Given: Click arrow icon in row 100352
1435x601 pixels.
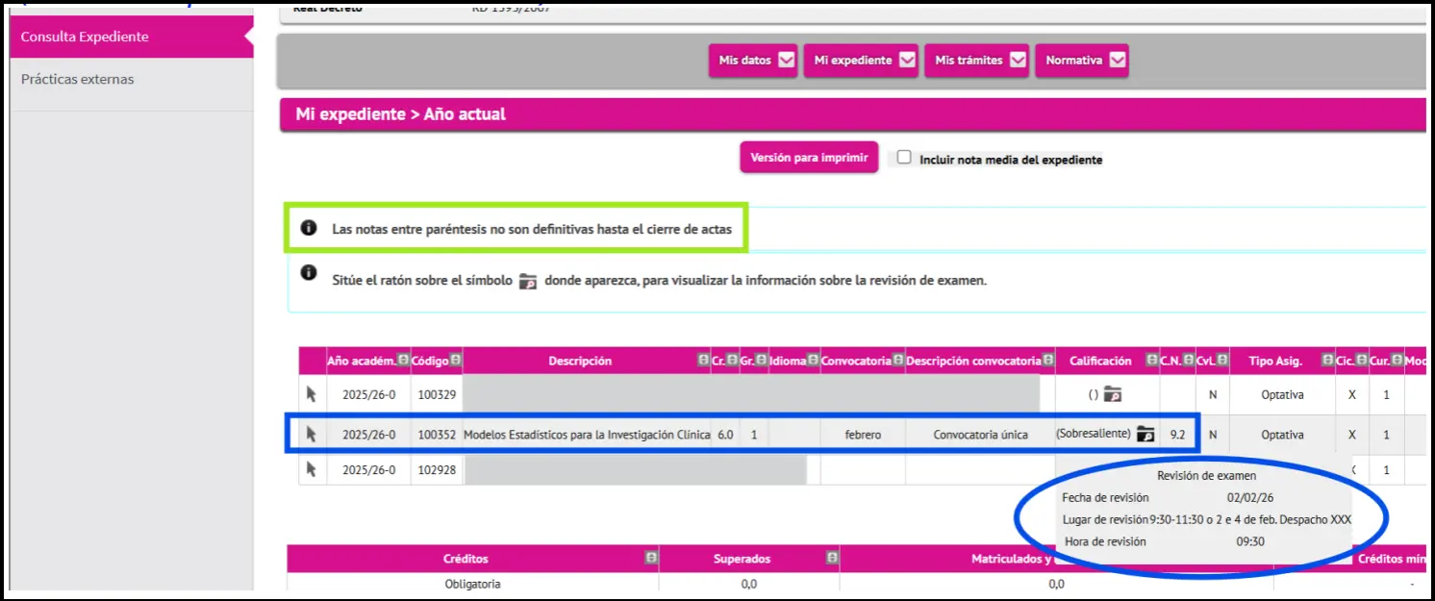Looking at the screenshot, I should click(312, 435).
